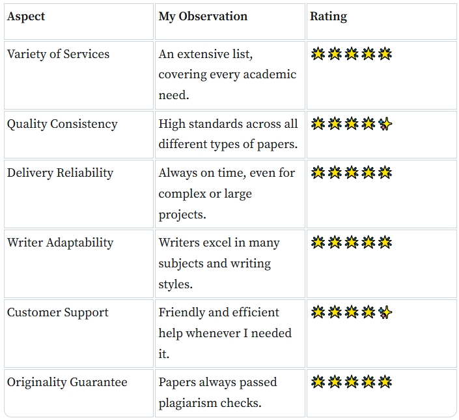The width and height of the screenshot is (459, 420).
Task: Click the Rating column header
Action: click(328, 16)
